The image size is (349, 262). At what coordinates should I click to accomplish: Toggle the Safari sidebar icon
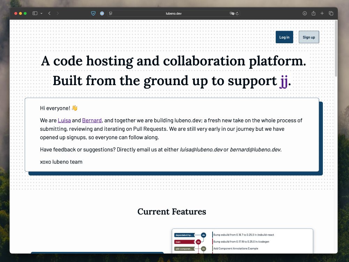[35, 13]
